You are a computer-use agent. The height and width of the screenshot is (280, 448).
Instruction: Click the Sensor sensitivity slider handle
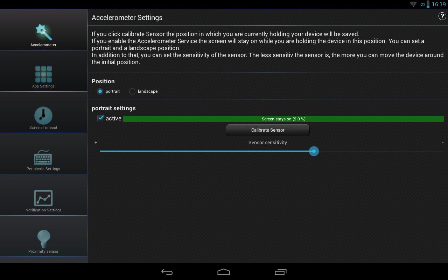(314, 151)
